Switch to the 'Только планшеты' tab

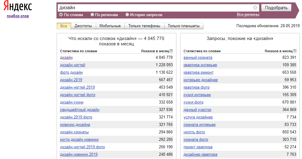click(x=183, y=26)
